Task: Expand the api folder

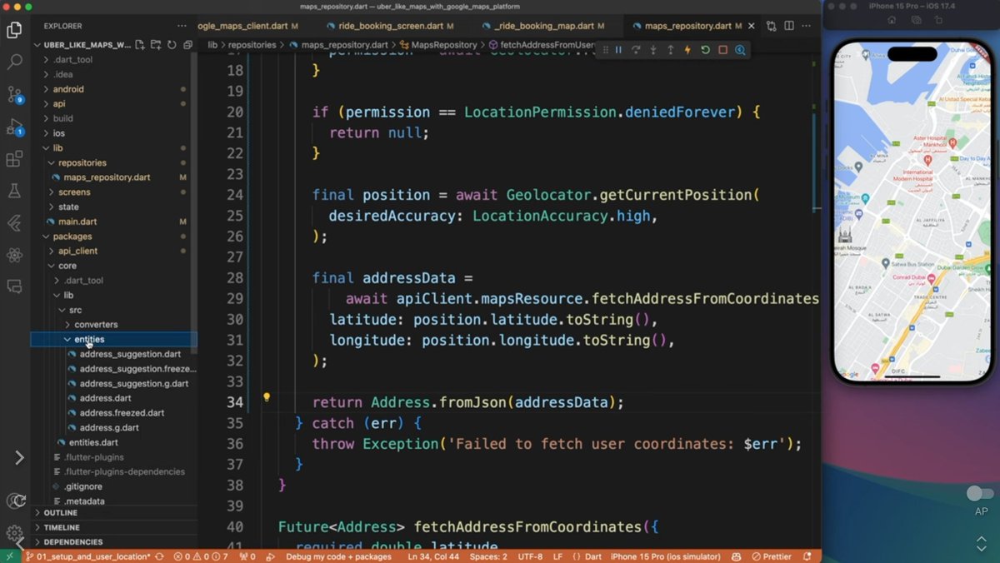Action: [113, 104]
